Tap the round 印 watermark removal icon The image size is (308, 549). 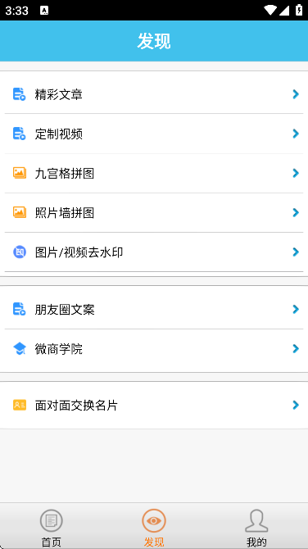20,252
